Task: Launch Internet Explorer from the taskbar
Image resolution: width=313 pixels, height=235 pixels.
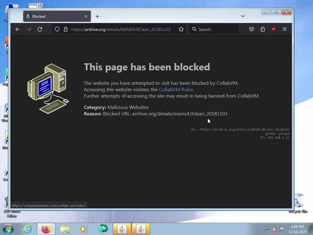Action: 27,229
